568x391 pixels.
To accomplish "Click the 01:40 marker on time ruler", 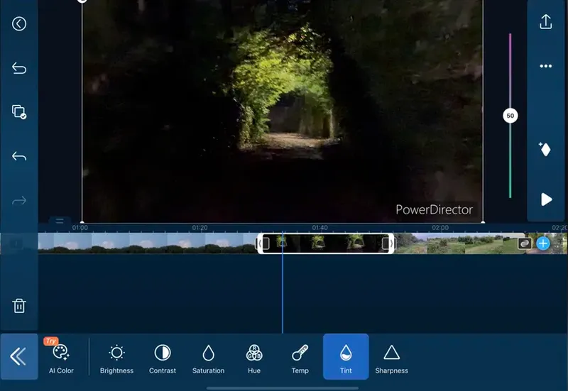I will [x=320, y=228].
